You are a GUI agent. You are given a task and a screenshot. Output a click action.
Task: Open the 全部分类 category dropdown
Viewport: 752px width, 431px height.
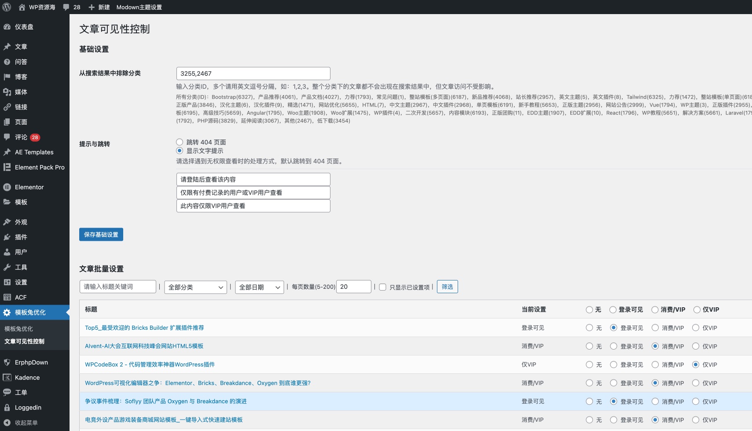[x=196, y=287]
